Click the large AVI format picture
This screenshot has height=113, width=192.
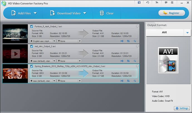[168, 60]
